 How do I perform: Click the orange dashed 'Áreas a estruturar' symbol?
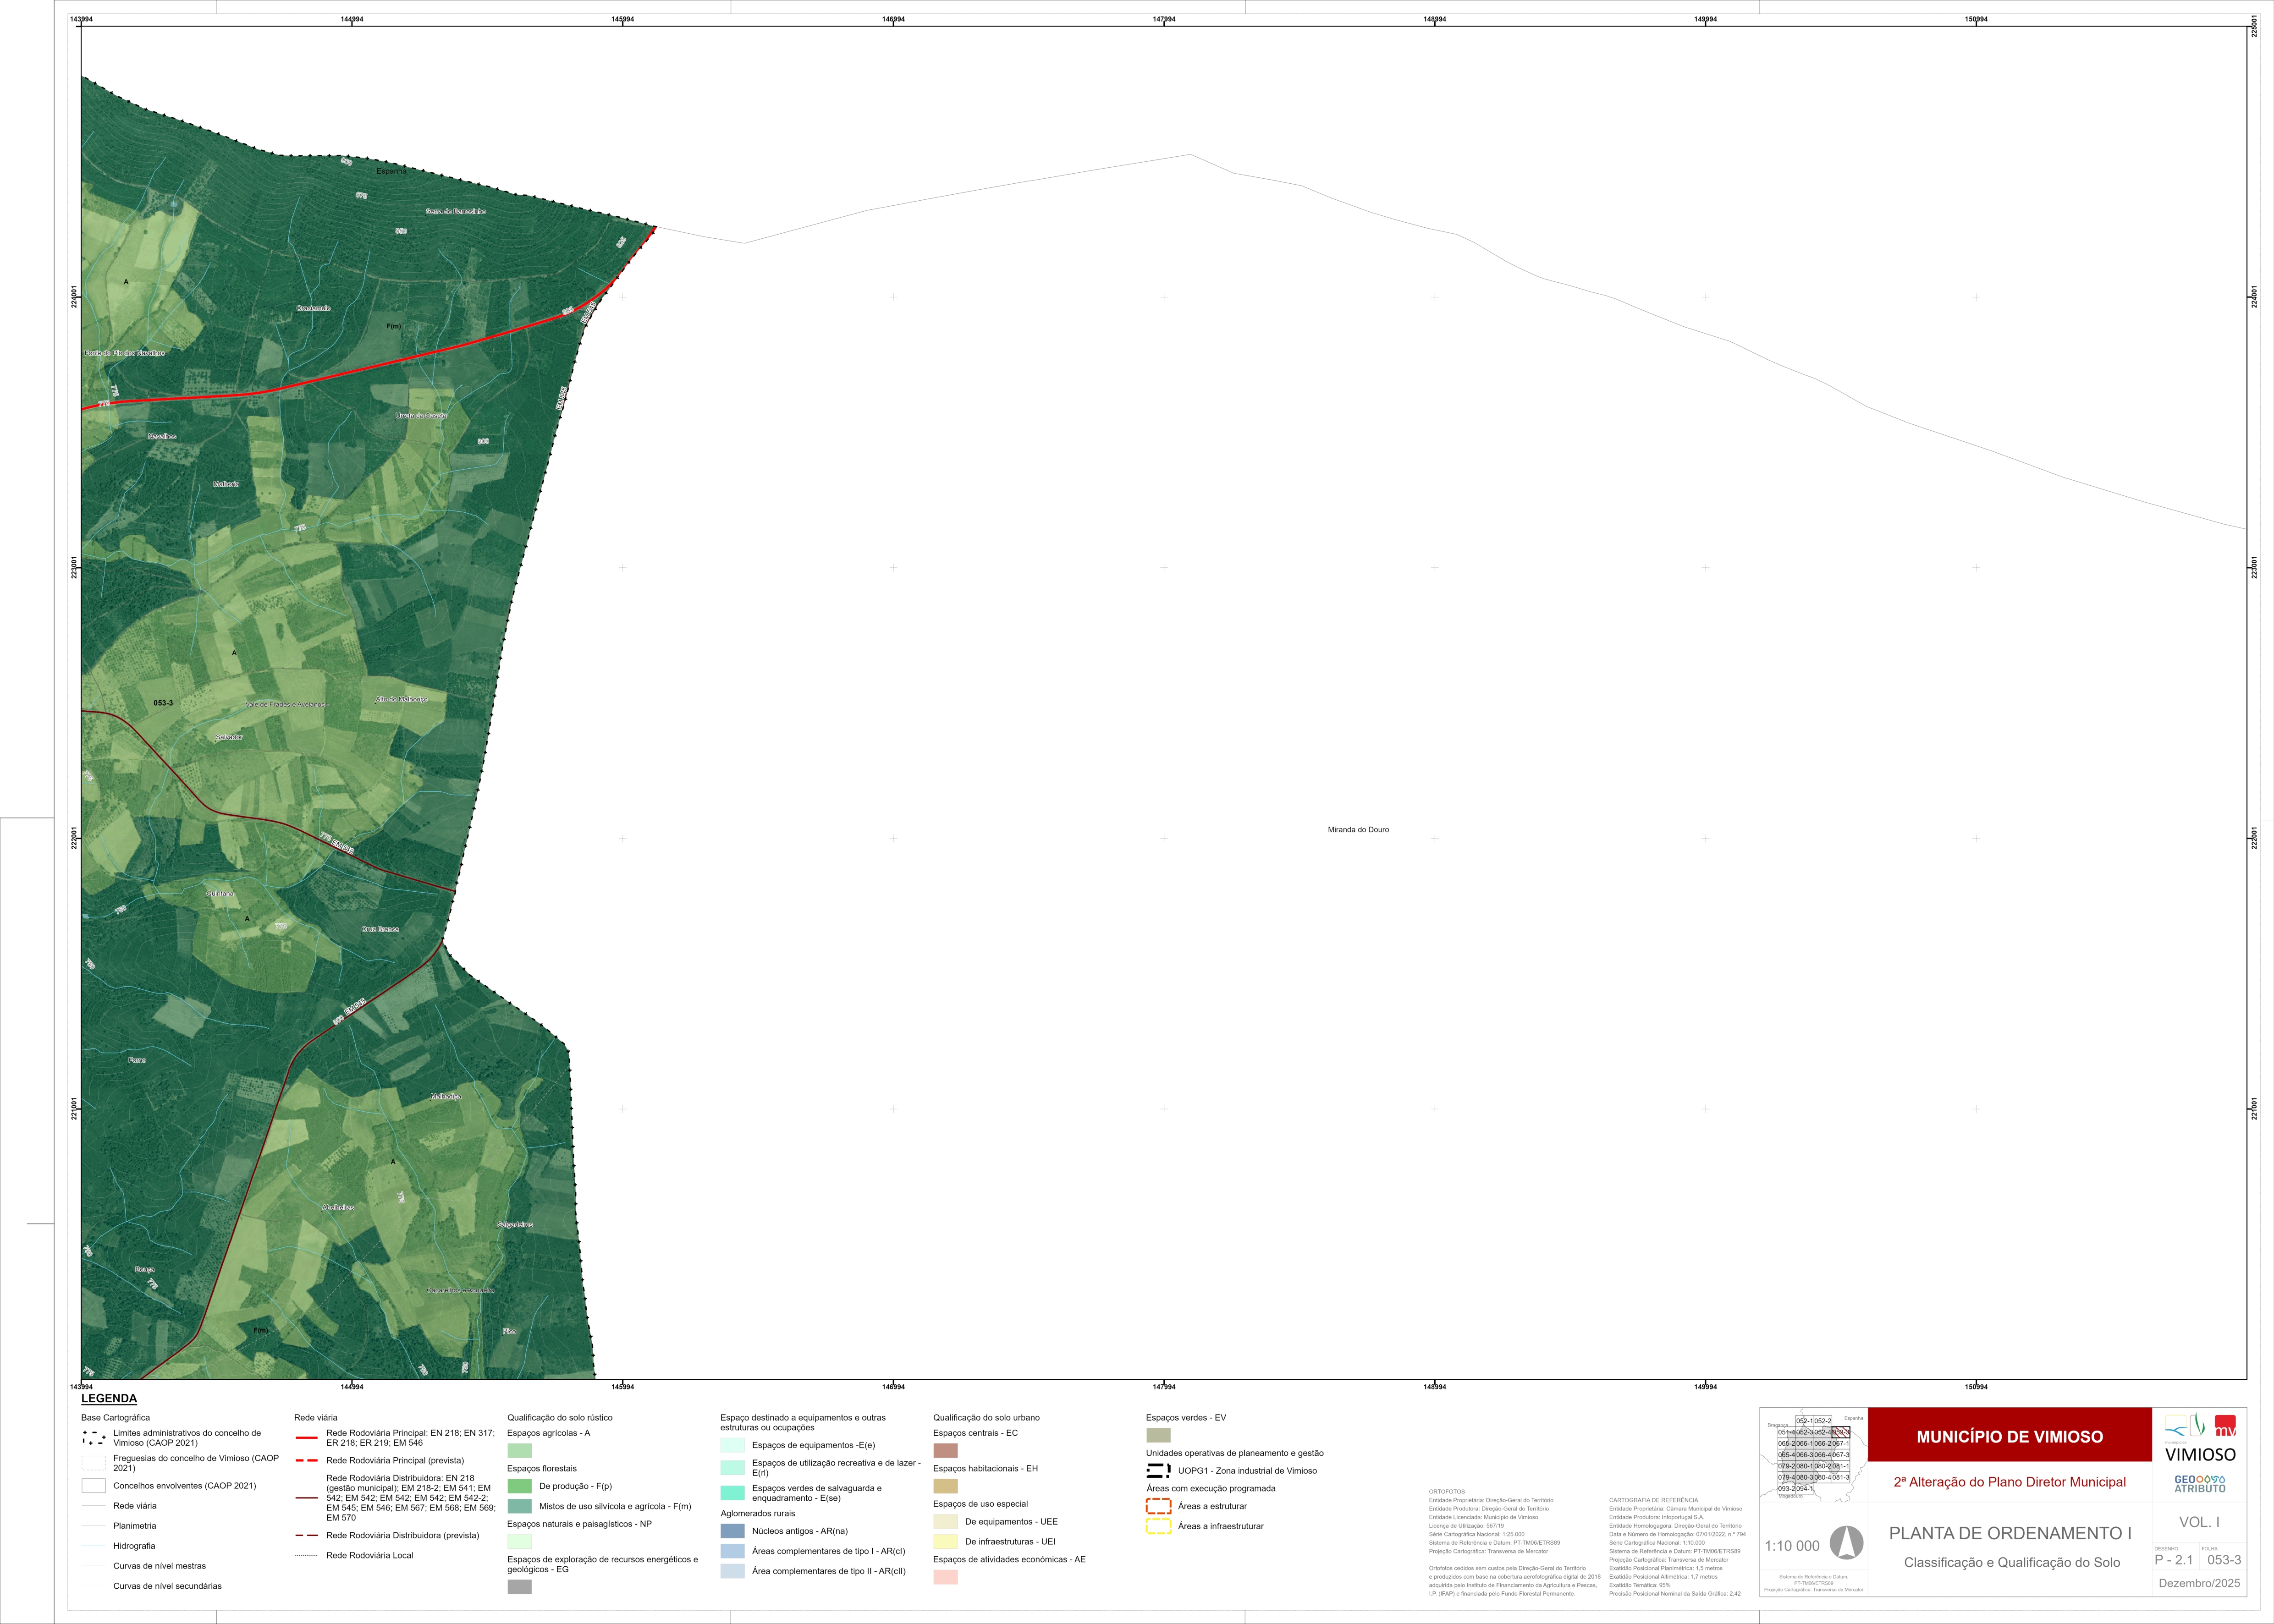tap(1158, 1506)
